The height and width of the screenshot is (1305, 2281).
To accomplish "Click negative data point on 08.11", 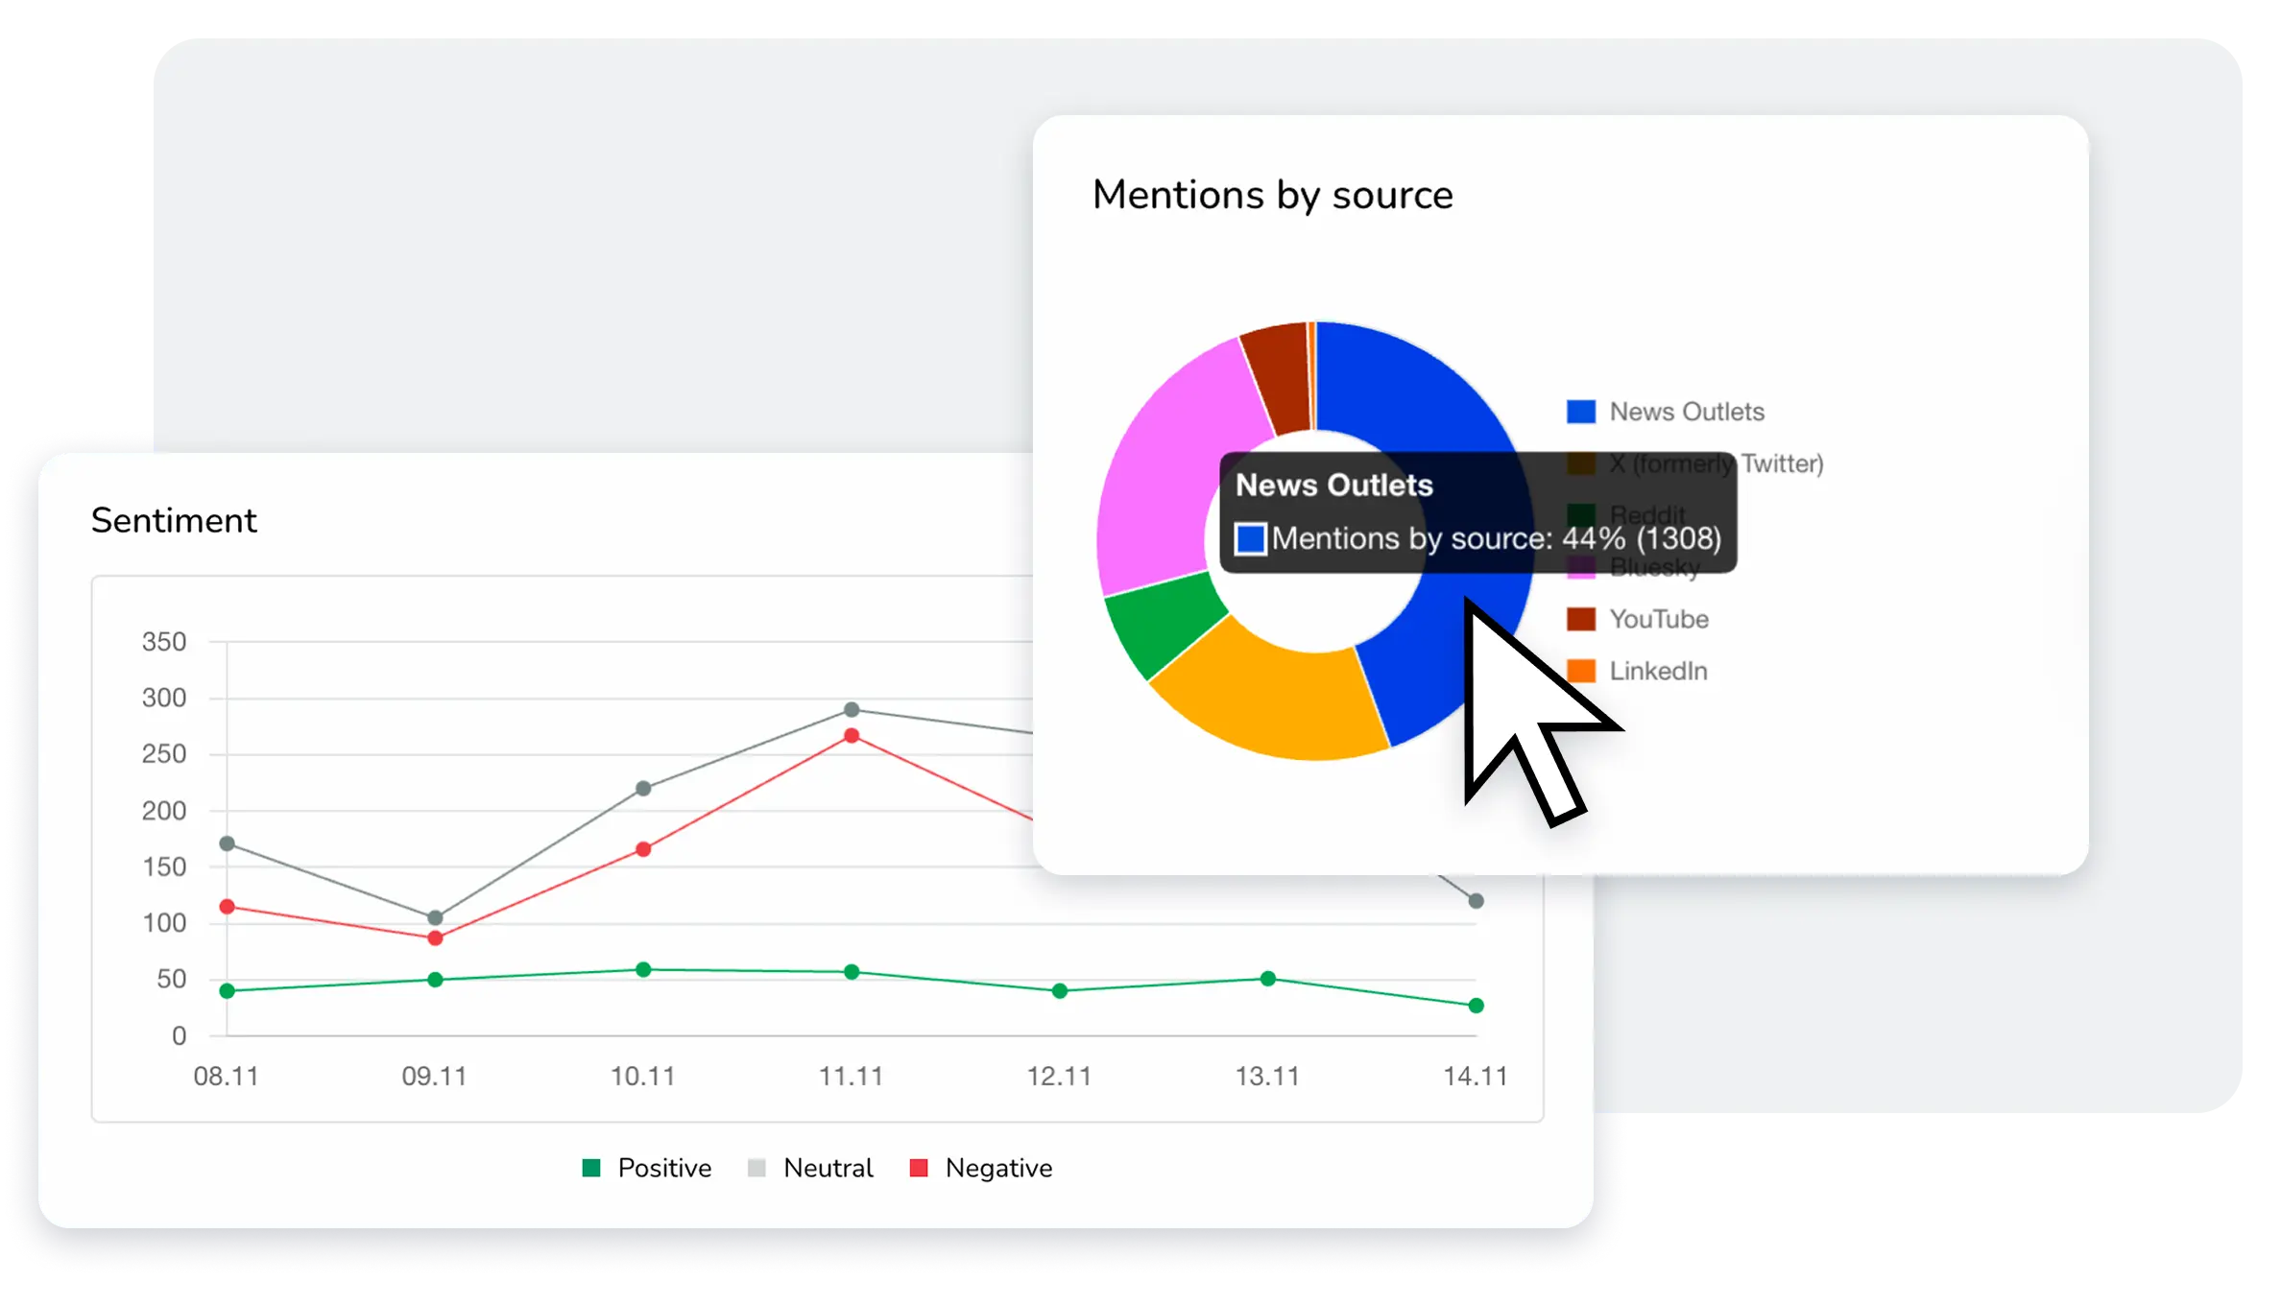I will tap(228, 907).
